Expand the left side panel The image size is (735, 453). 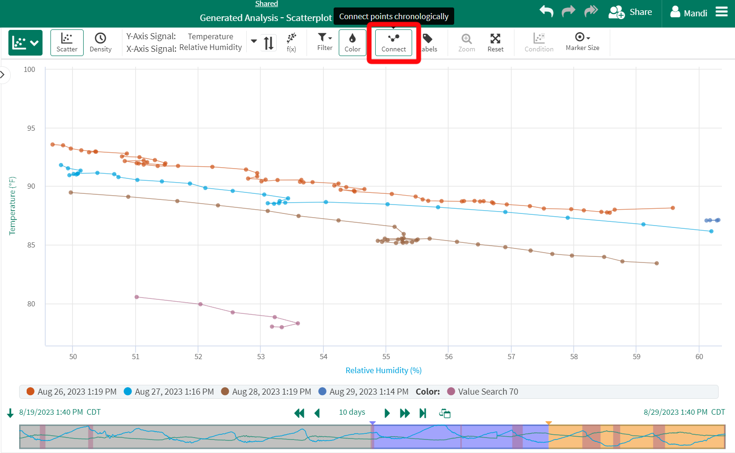pyautogui.click(x=3, y=75)
